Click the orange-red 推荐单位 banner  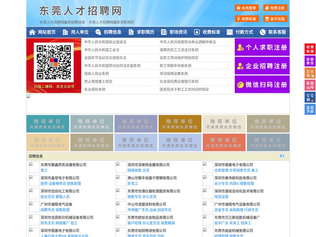pyautogui.click(x=224, y=142)
